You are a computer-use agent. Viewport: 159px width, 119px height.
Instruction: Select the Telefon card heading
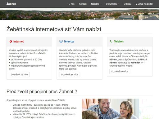[119, 42]
